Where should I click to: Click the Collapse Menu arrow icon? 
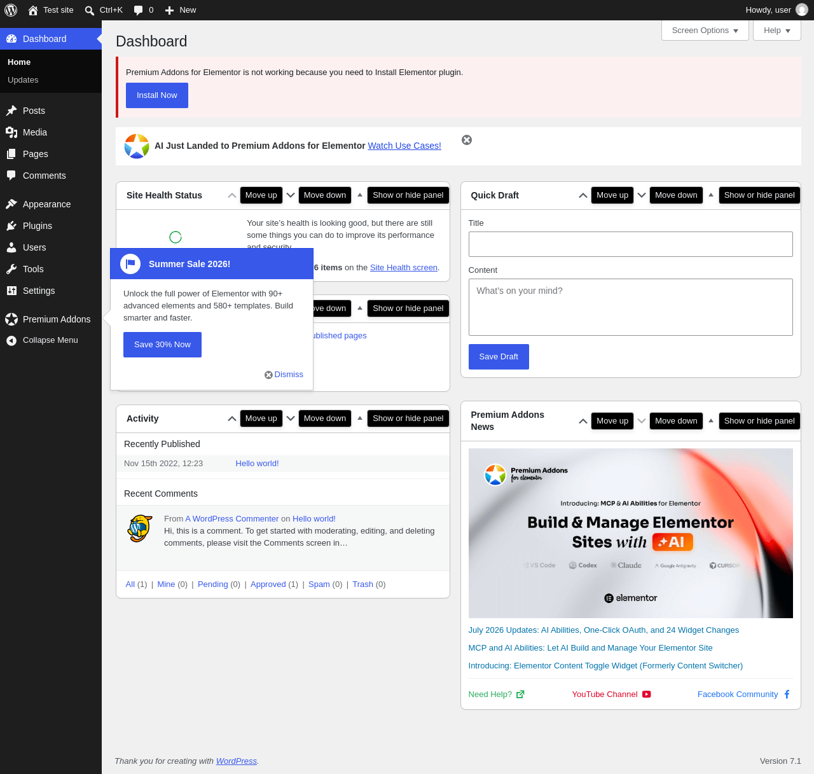point(11,340)
